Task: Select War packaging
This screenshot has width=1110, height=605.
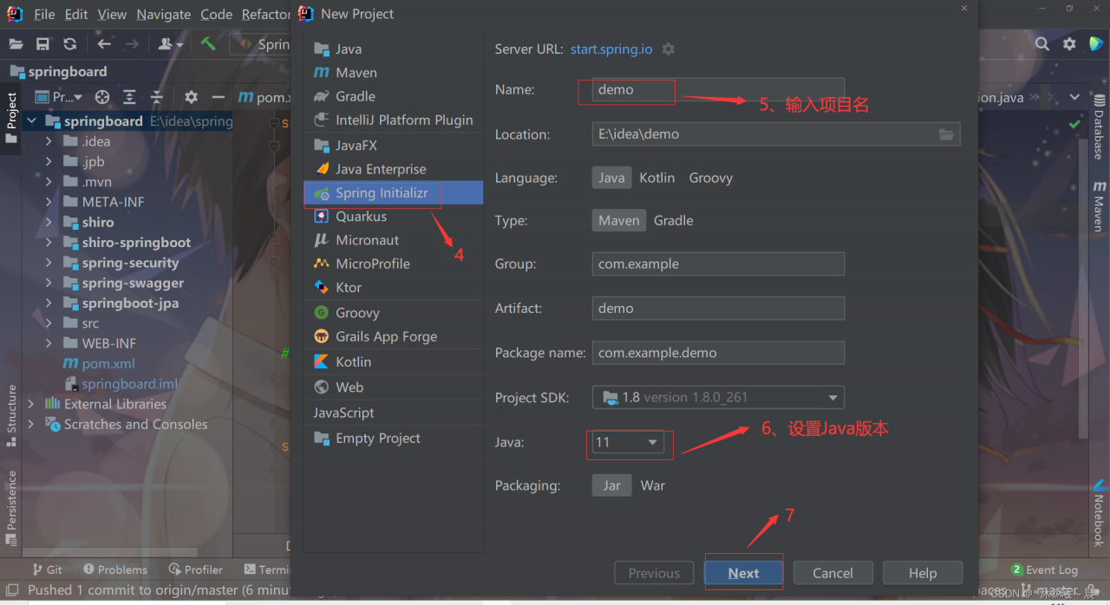Action: [x=652, y=485]
